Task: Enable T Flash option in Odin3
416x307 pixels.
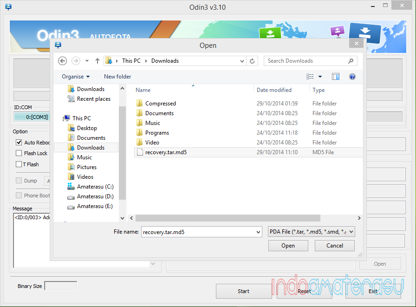Action: 19,164
